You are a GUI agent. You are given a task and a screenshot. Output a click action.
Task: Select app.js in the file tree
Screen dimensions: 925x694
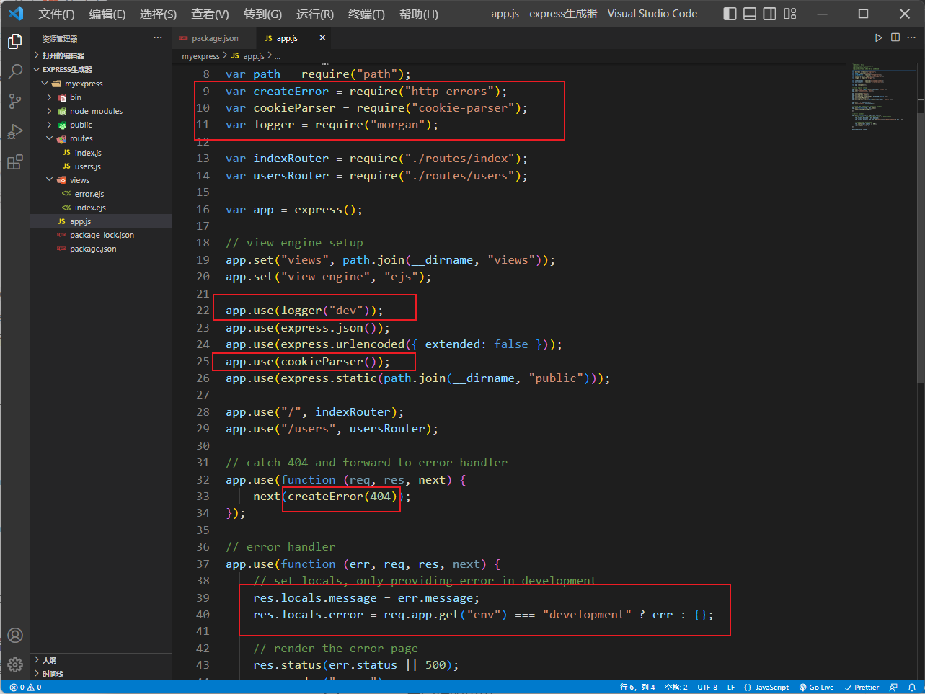coord(101,221)
